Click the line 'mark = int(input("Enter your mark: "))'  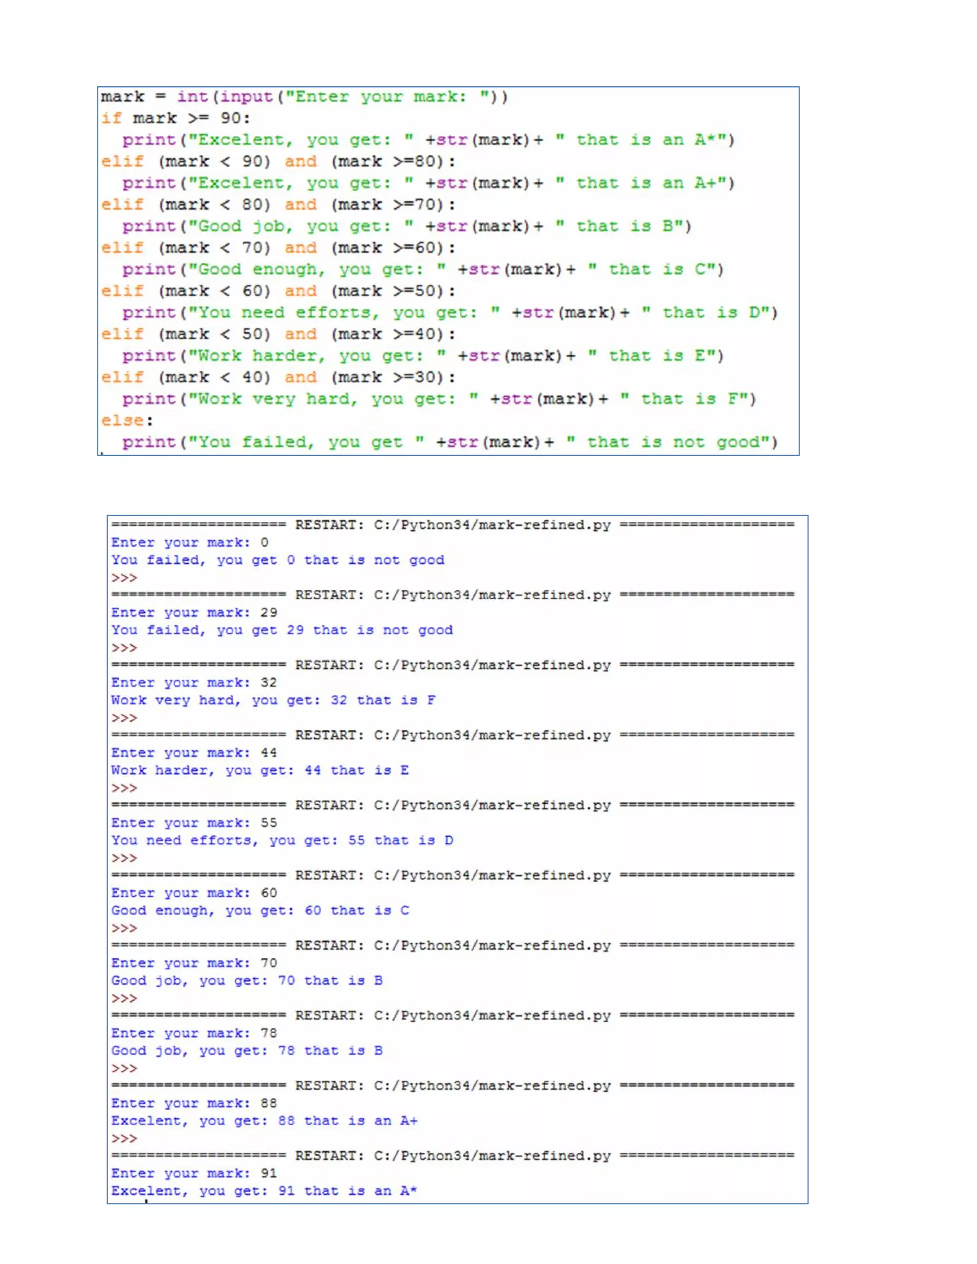tap(304, 97)
